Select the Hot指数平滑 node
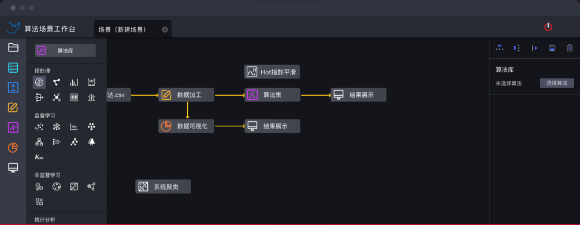The image size is (580, 225). click(x=272, y=72)
